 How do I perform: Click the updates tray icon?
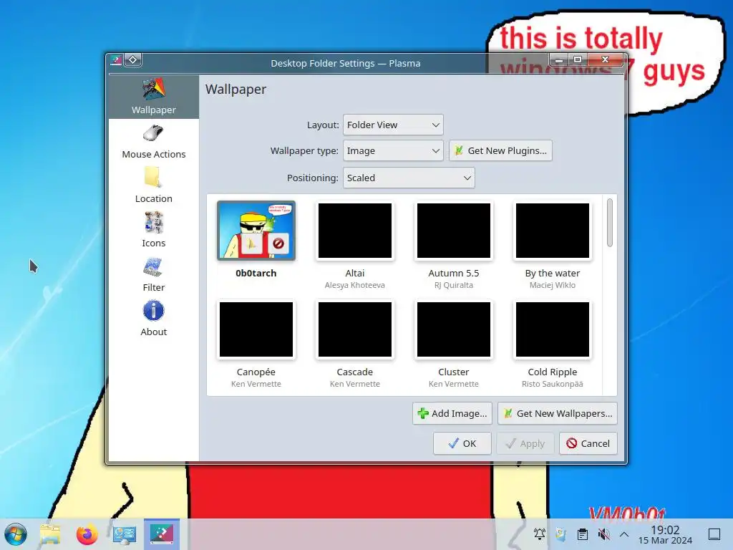pyautogui.click(x=561, y=534)
